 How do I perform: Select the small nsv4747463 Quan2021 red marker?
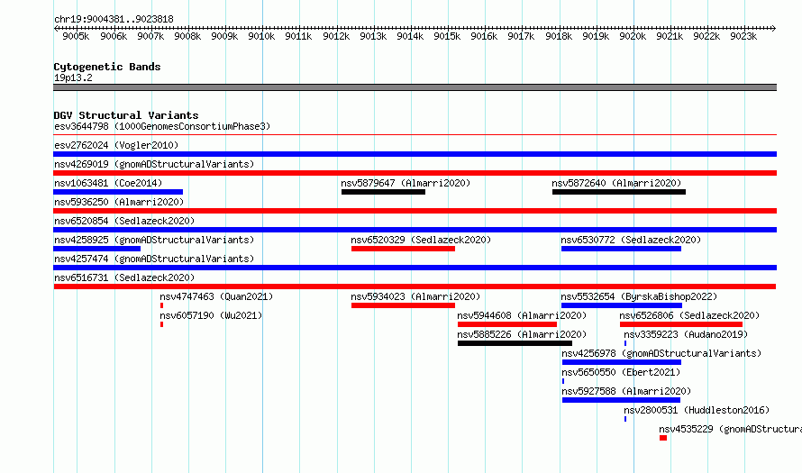click(x=161, y=305)
